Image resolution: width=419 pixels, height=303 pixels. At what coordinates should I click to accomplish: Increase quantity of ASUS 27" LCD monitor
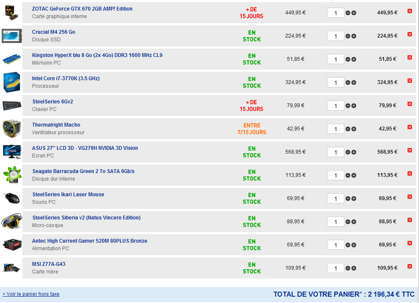pyautogui.click(x=354, y=152)
